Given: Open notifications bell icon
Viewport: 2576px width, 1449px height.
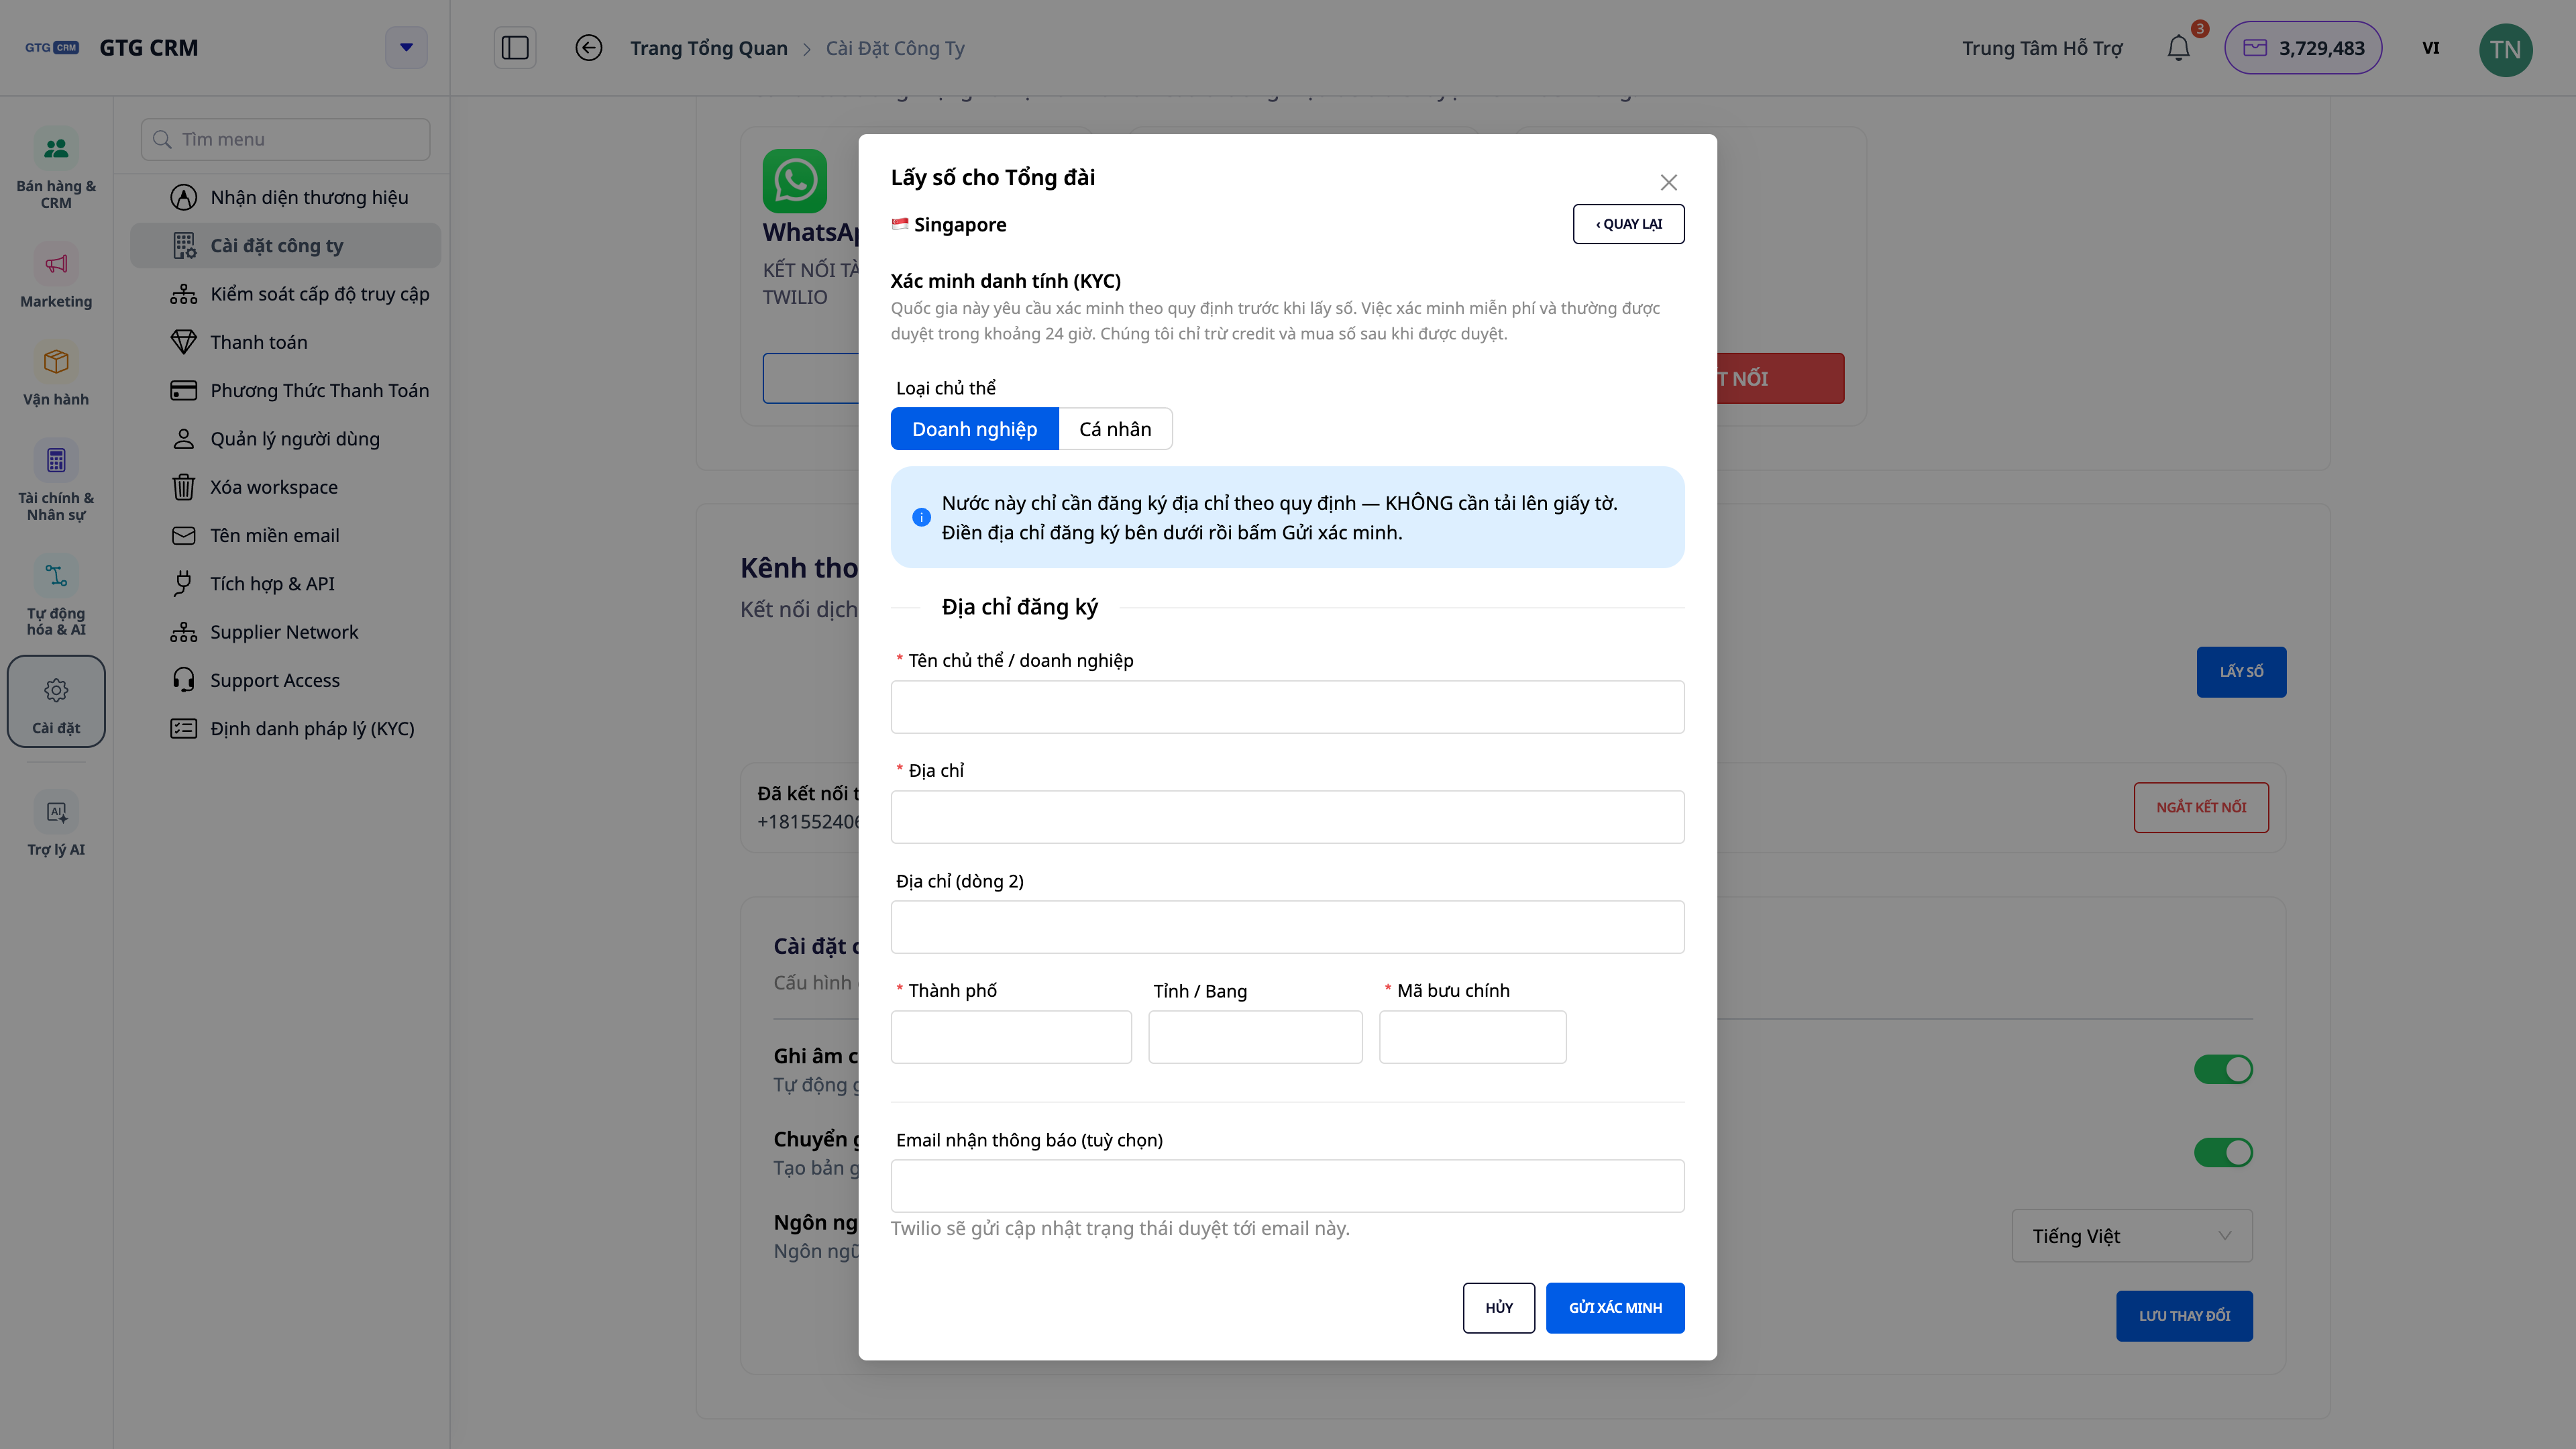Looking at the screenshot, I should tap(2179, 48).
